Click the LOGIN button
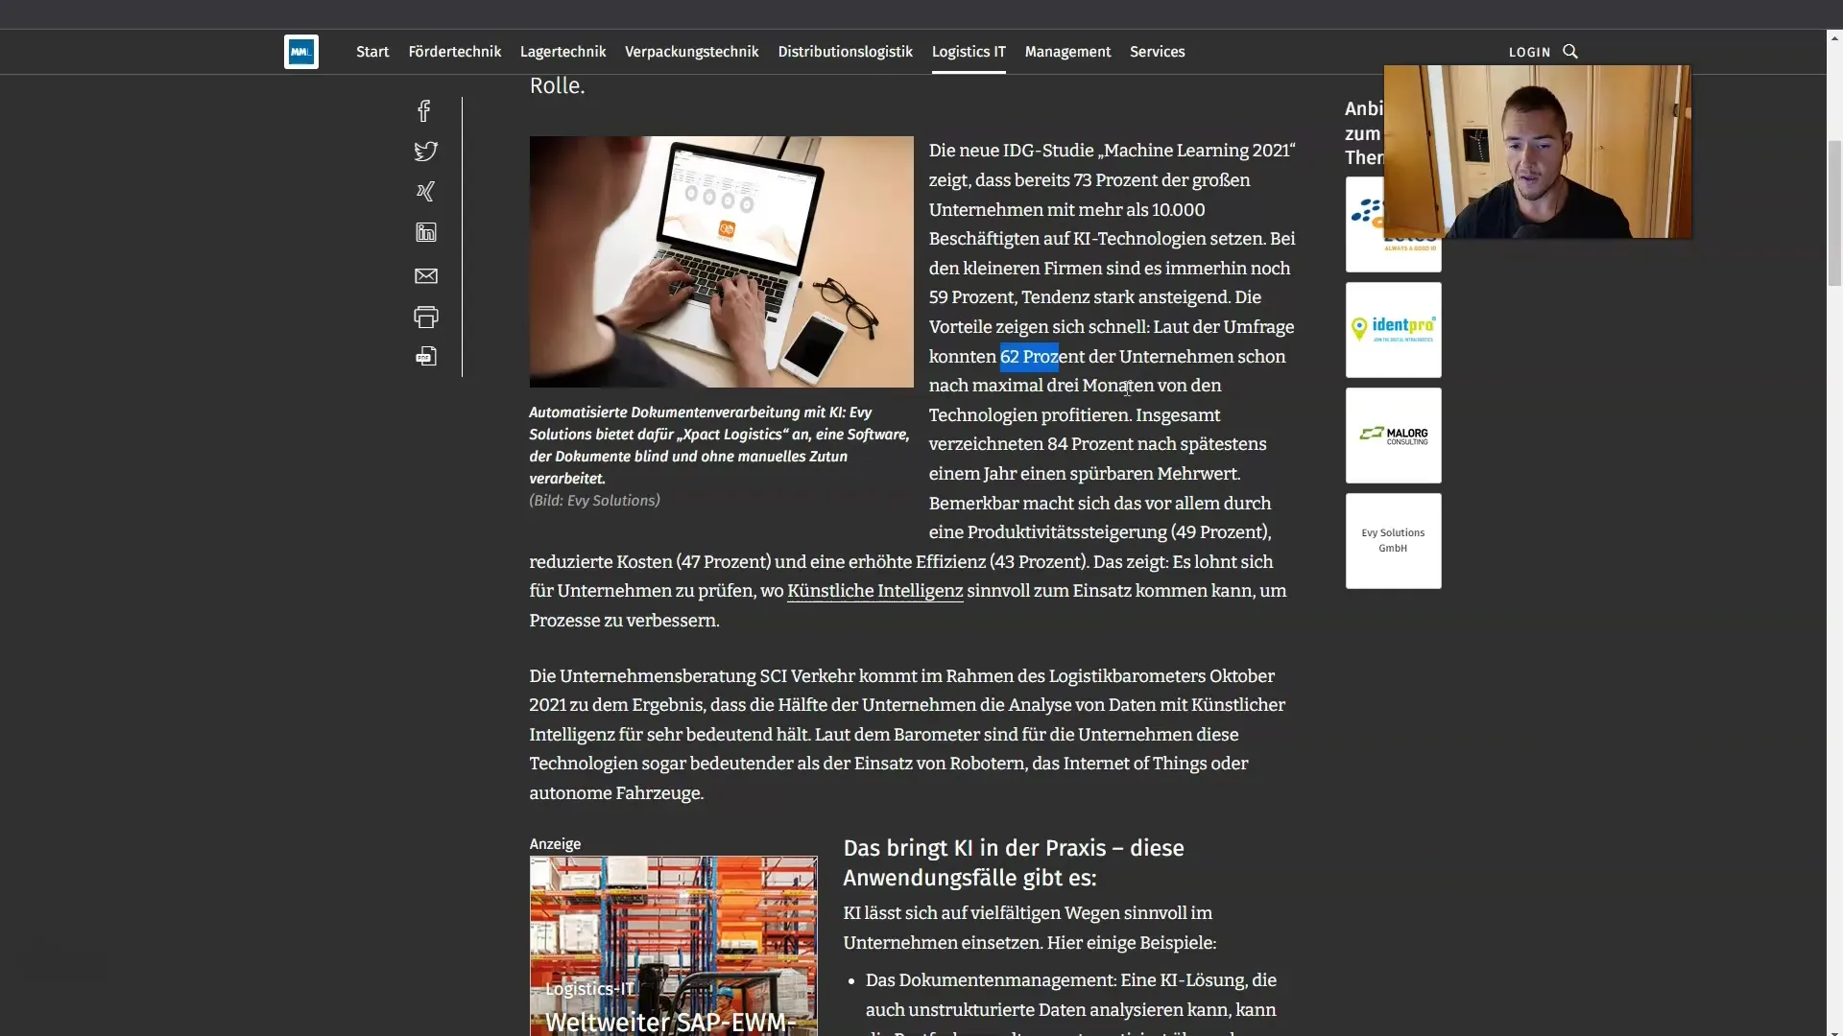 pos(1528,52)
